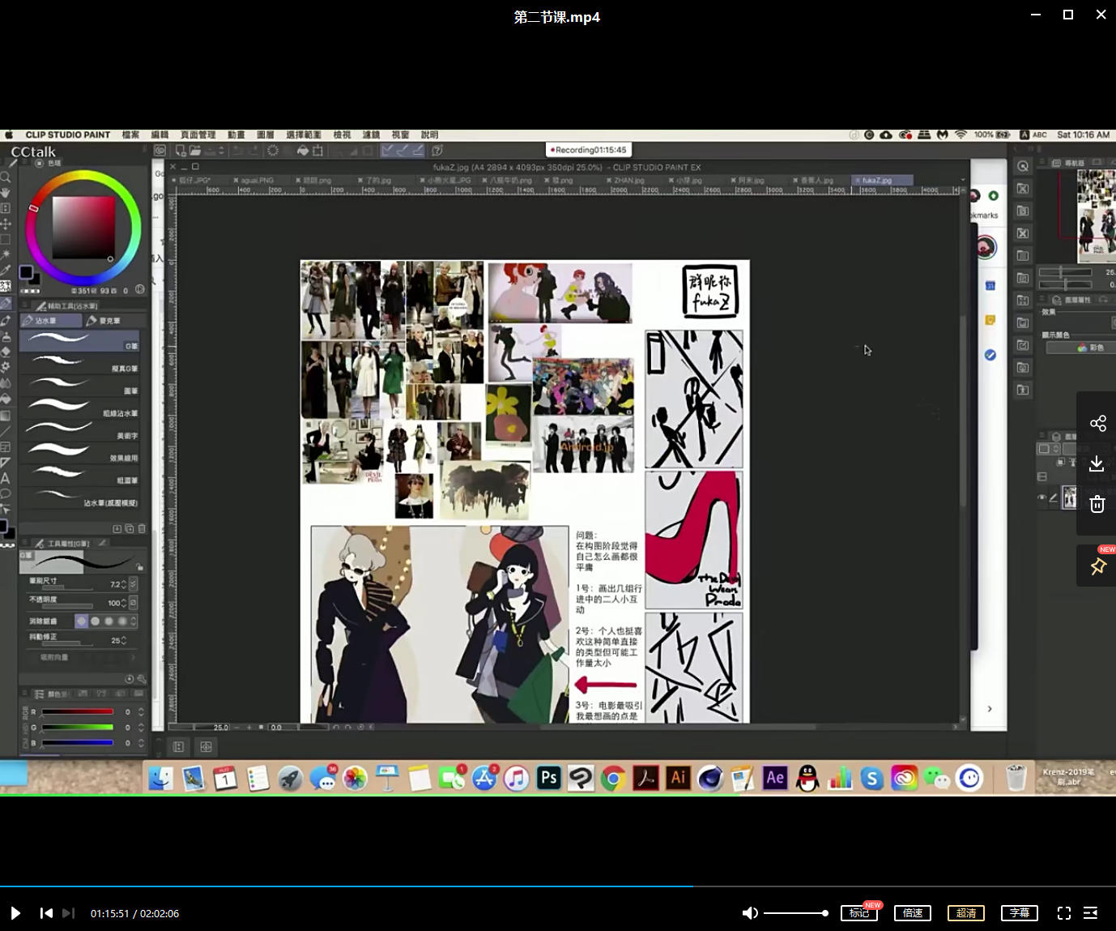This screenshot has width=1116, height=931.
Task: Click the share icon on video sidebar
Action: [1097, 424]
